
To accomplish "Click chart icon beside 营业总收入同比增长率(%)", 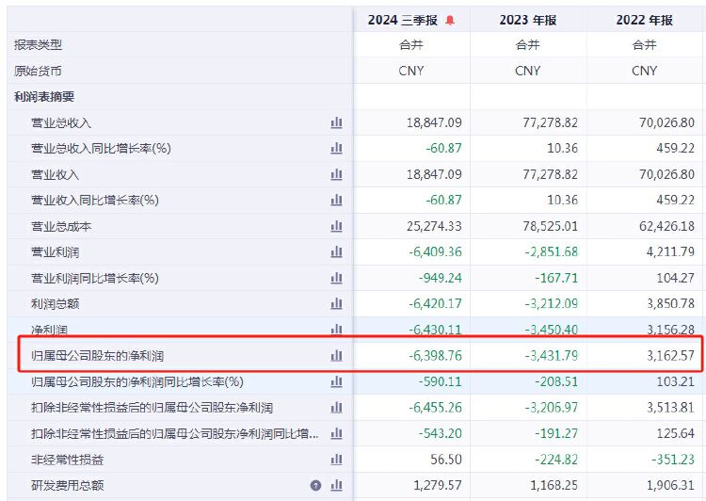I will tap(336, 148).
